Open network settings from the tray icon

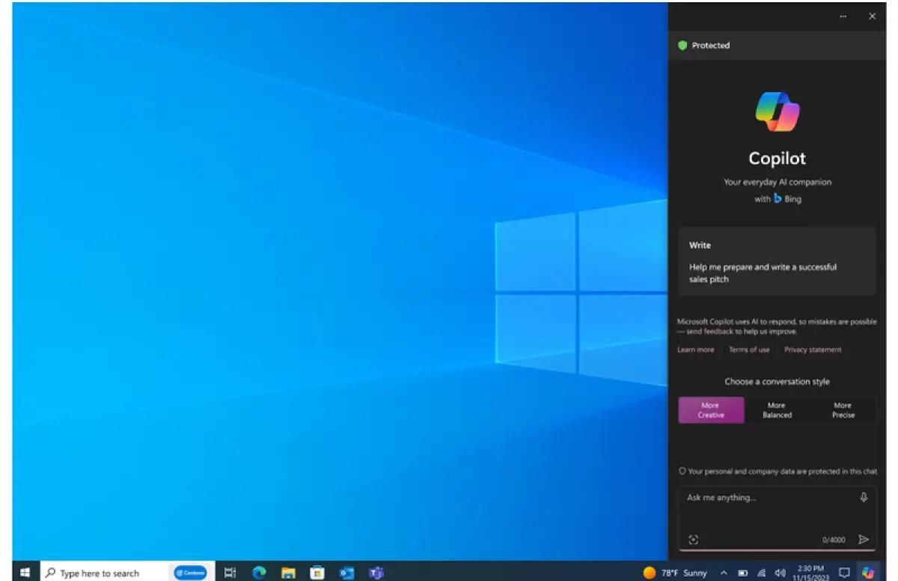point(762,573)
